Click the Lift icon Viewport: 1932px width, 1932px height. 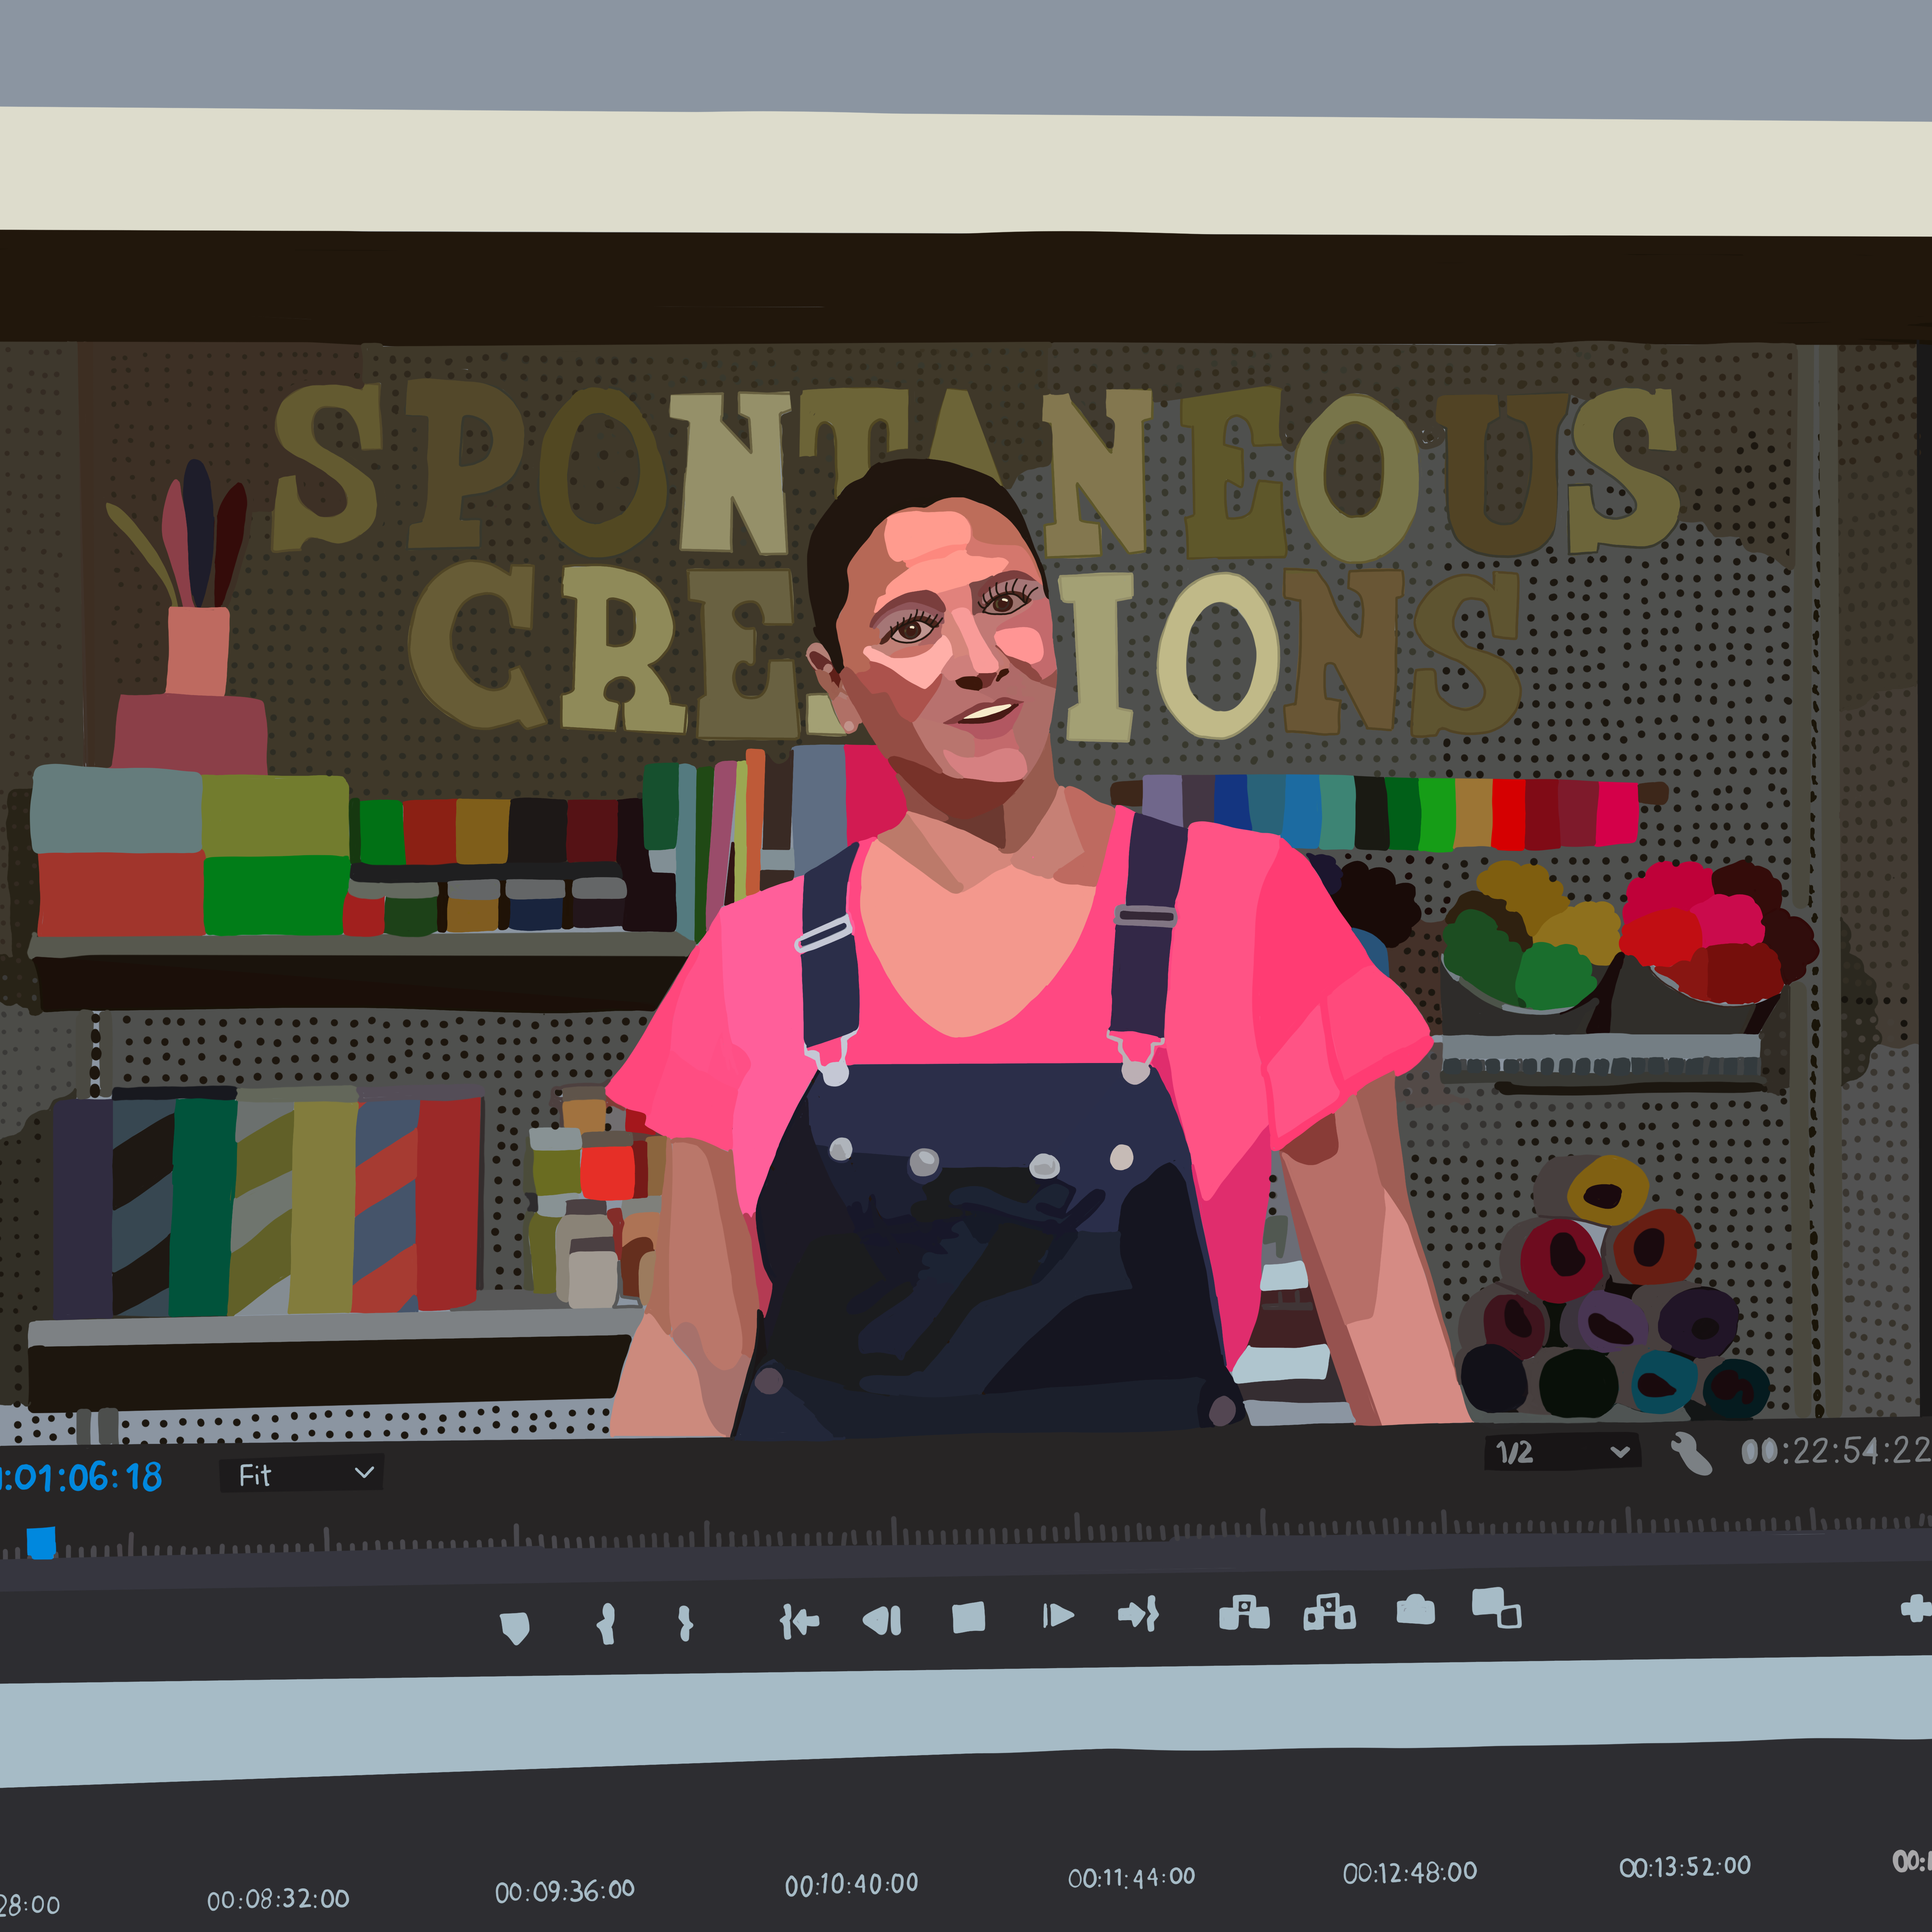click(1244, 1612)
